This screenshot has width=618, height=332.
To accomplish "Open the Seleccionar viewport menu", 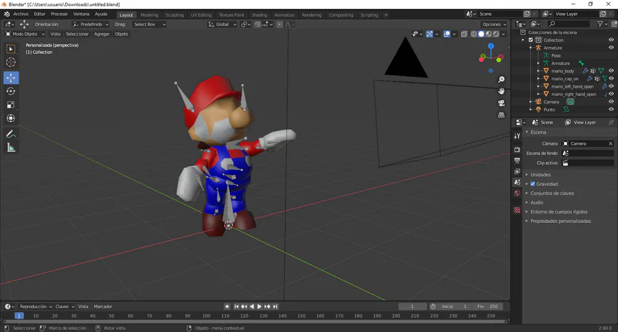I will coord(77,34).
